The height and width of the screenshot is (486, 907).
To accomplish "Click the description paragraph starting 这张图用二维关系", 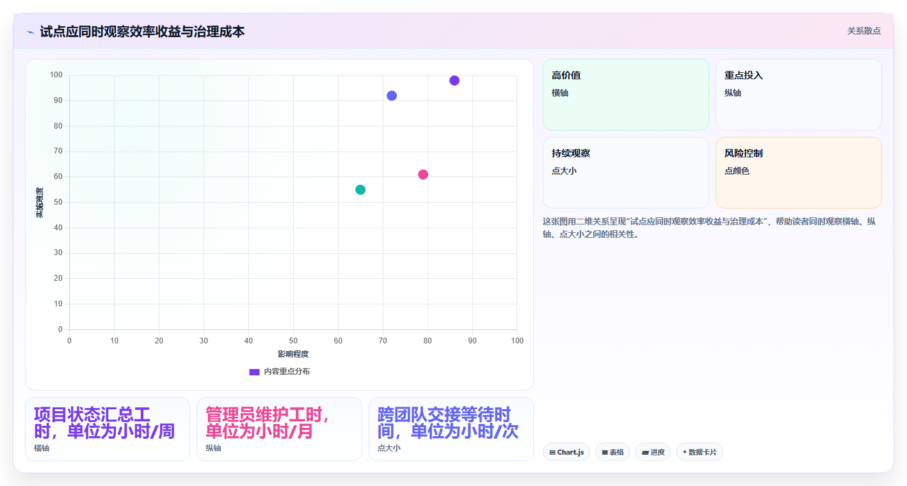I will pyautogui.click(x=709, y=228).
